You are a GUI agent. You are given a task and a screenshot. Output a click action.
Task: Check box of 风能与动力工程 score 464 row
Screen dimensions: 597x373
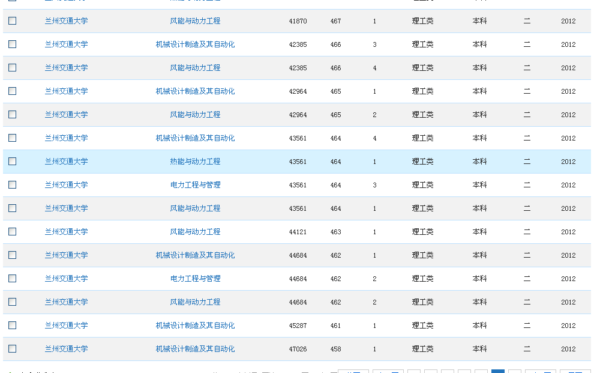pos(12,208)
